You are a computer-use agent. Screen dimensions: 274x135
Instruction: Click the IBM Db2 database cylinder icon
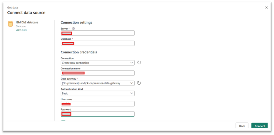pyautogui.click(x=10, y=24)
